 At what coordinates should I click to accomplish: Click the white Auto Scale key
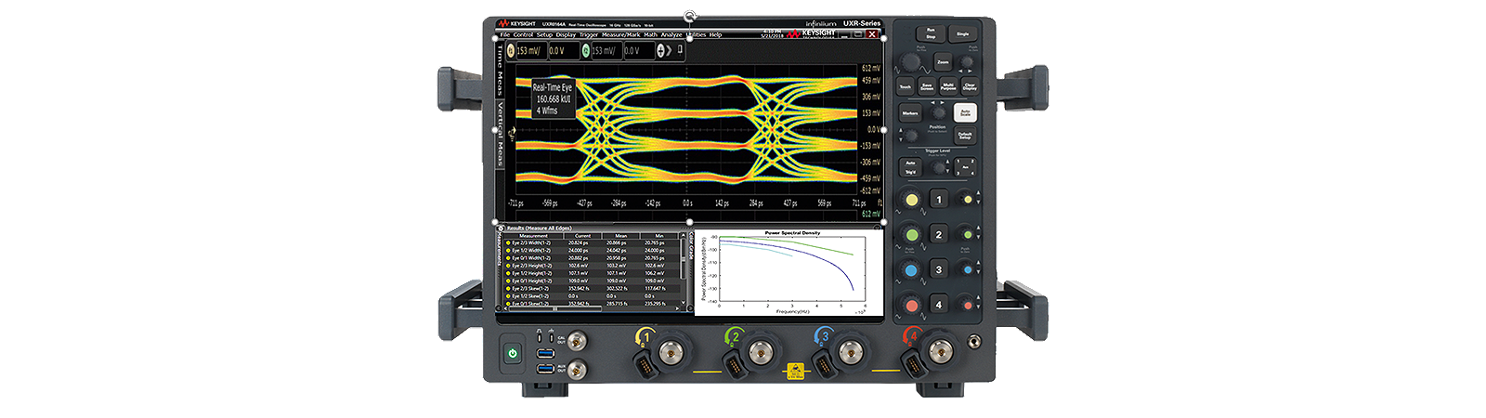click(x=965, y=112)
